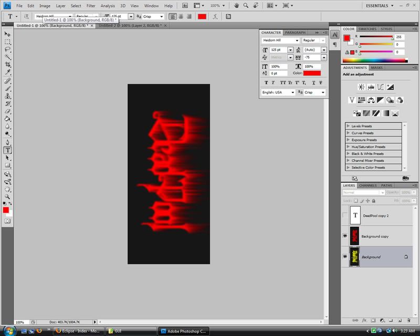Activate the Crop tool
This screenshot has width=420, height=336.
(x=7, y=64)
